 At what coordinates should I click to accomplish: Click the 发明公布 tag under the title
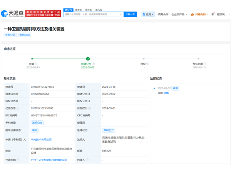pyautogui.click(x=25, y=35)
